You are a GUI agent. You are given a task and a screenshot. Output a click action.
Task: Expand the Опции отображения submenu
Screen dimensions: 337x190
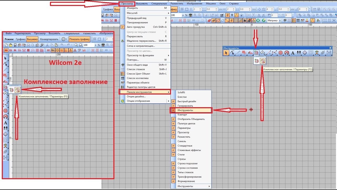coord(145,101)
